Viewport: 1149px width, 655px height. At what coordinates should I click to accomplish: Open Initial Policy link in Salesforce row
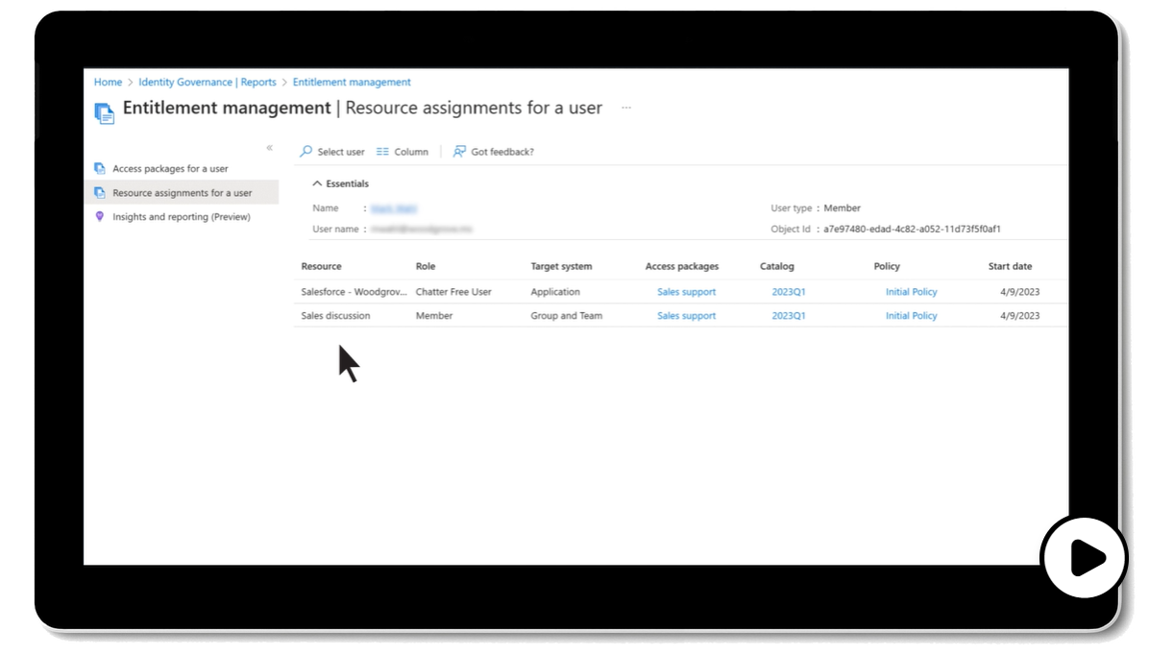click(911, 292)
